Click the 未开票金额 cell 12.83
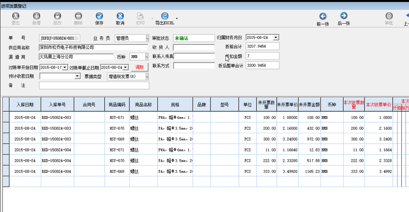 coord(309,150)
